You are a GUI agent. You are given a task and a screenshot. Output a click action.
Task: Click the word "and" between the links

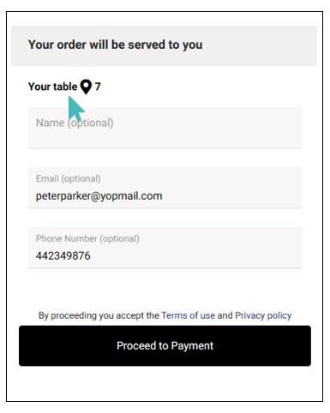coord(225,315)
